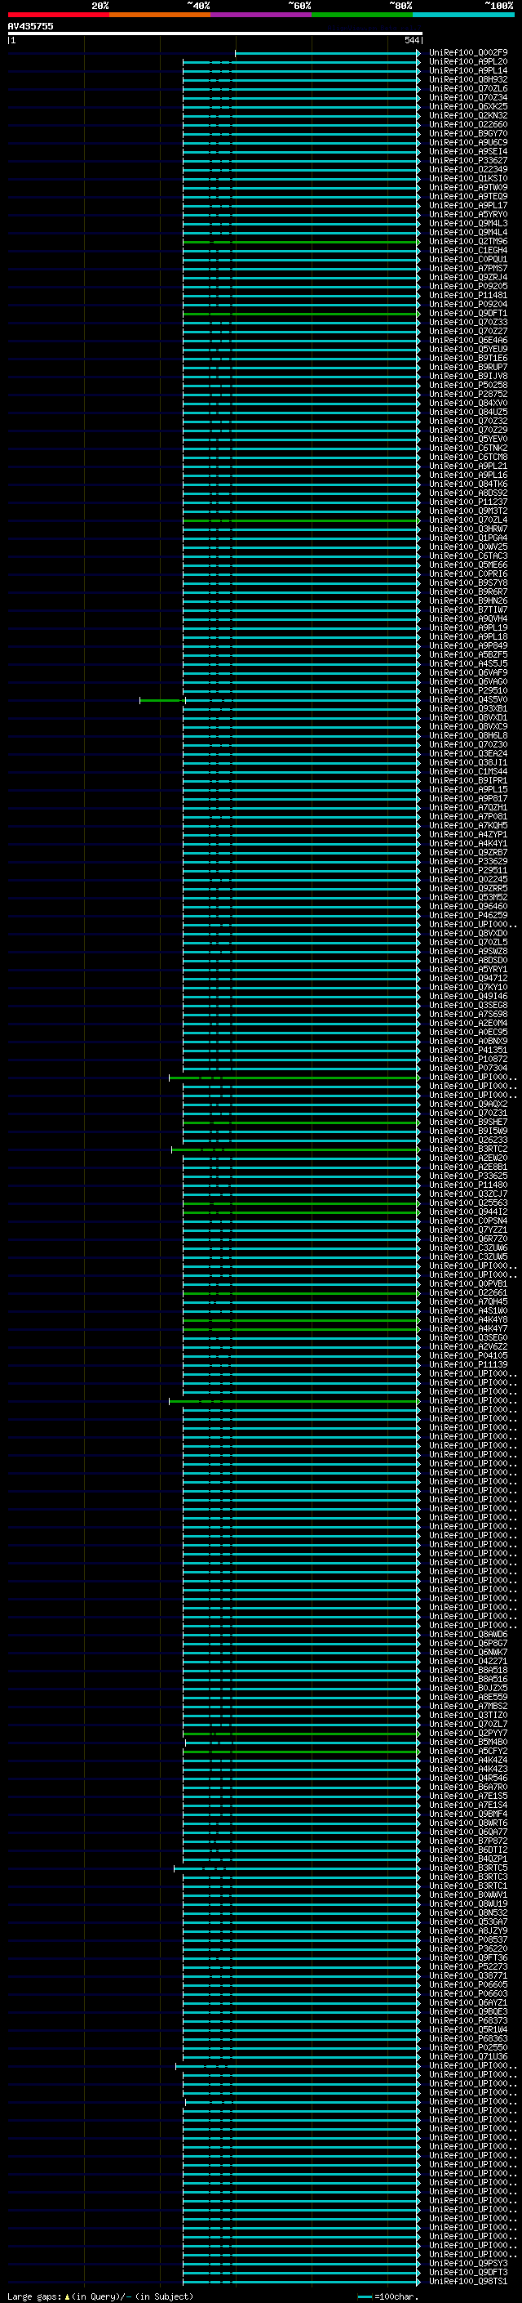Select the UniRef100_Q3HRW7 label
The image size is (522, 2303).
(x=468, y=529)
